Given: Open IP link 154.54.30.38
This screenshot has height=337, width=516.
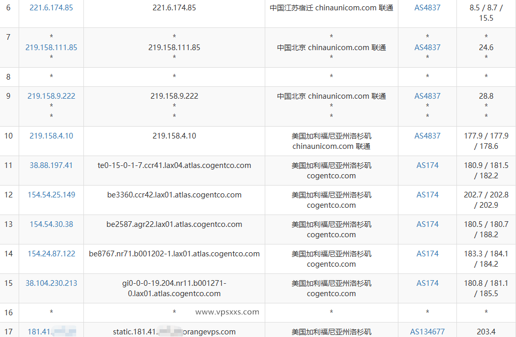Looking at the screenshot, I should pos(51,224).
